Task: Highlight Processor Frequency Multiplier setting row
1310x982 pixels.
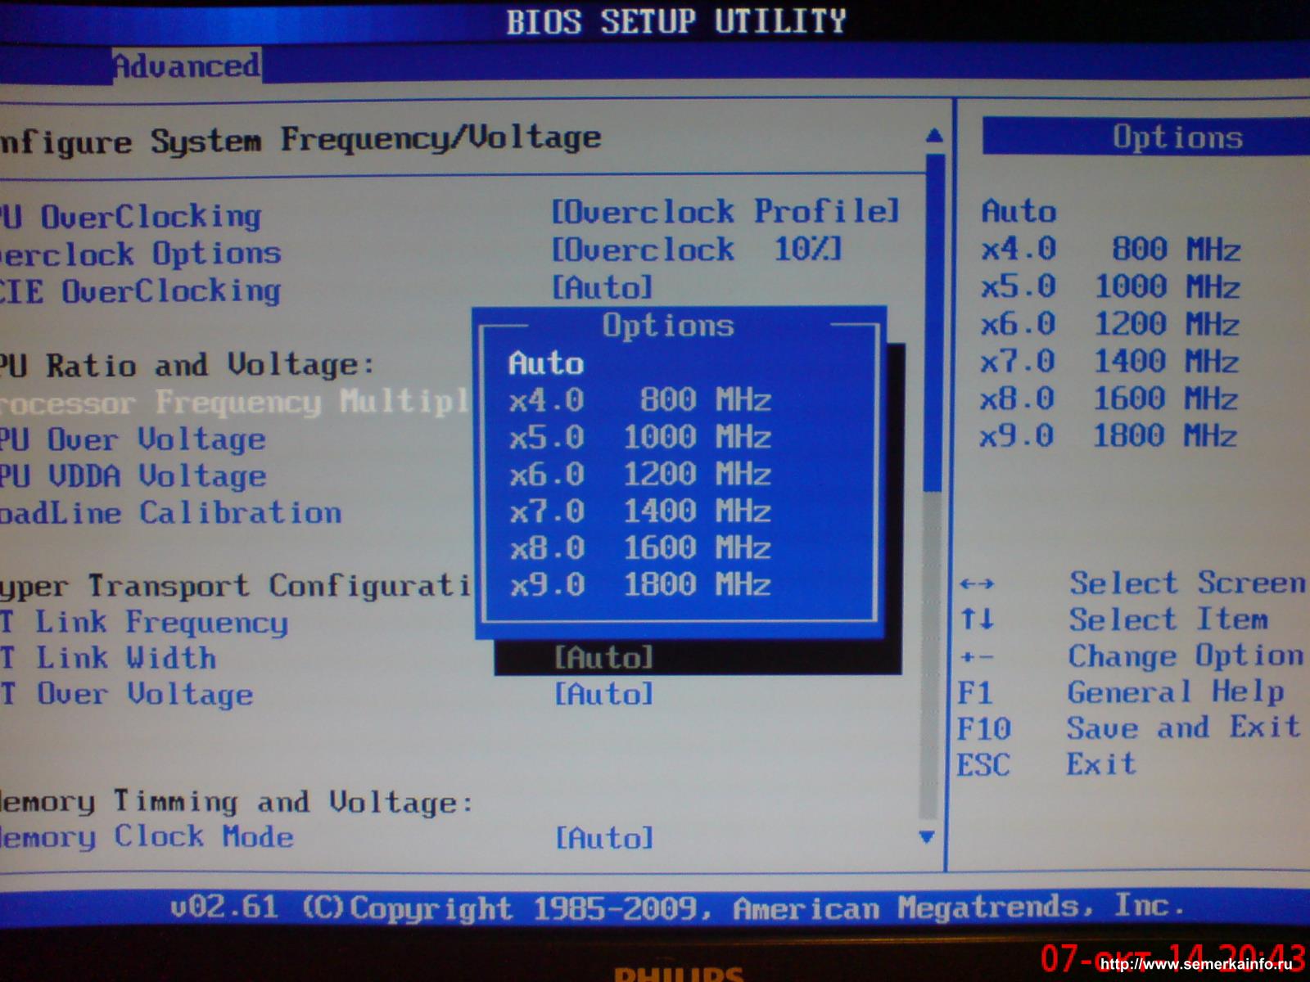Action: tap(233, 403)
